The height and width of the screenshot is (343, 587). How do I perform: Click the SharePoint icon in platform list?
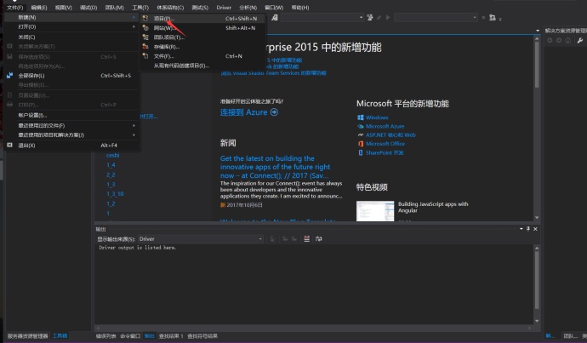coord(360,152)
